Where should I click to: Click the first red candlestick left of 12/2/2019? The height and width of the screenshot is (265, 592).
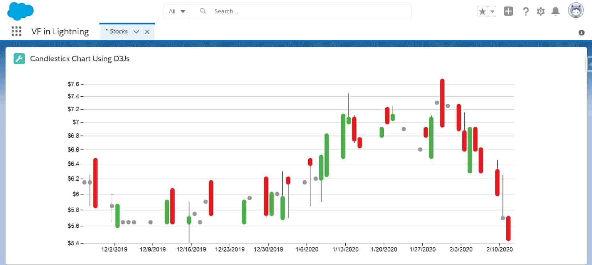coord(95,183)
